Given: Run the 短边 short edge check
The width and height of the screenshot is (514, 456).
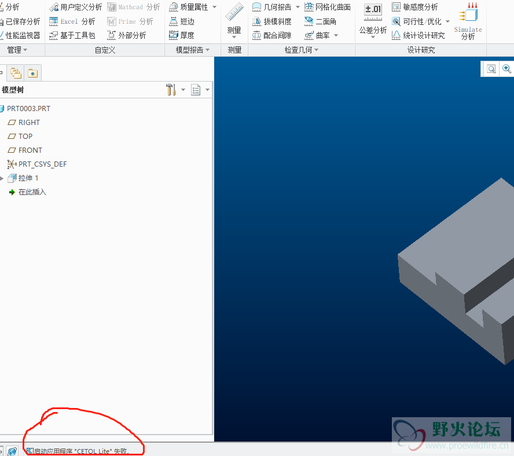Looking at the screenshot, I should [182, 21].
